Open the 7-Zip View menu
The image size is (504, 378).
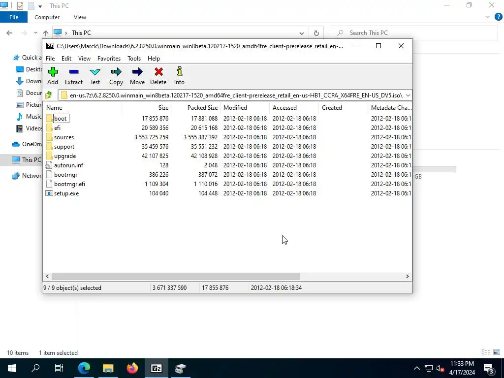pyautogui.click(x=84, y=59)
